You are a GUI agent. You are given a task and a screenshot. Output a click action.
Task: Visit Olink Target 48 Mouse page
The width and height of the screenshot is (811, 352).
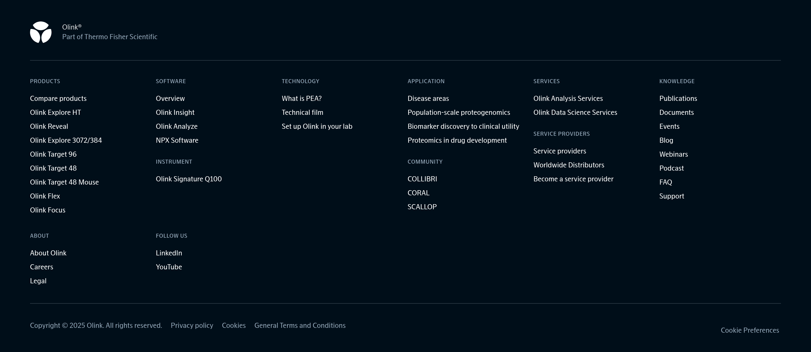[x=64, y=182]
